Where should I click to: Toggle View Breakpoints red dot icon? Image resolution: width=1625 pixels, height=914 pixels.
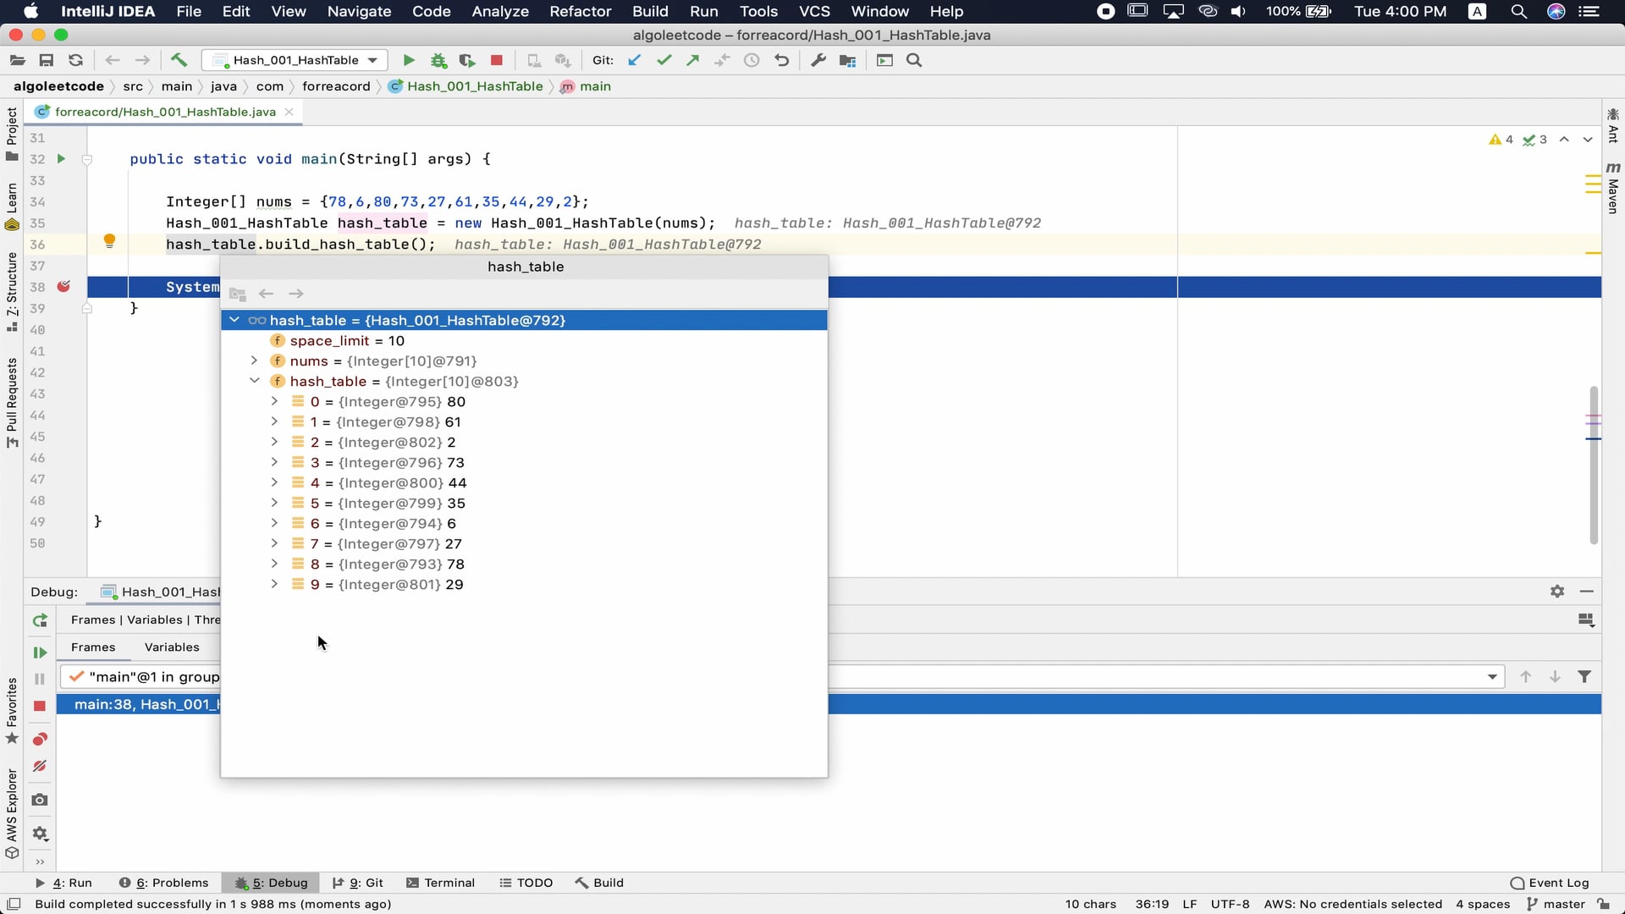pyautogui.click(x=39, y=739)
